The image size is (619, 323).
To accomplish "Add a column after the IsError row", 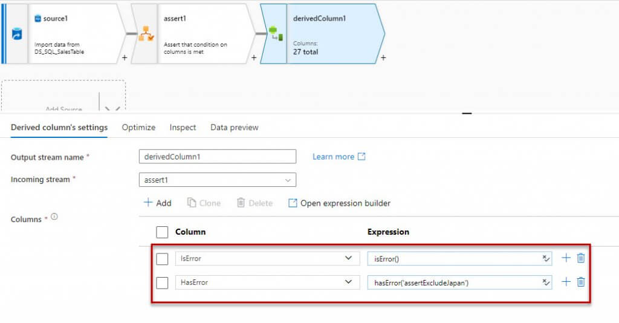I will point(566,258).
